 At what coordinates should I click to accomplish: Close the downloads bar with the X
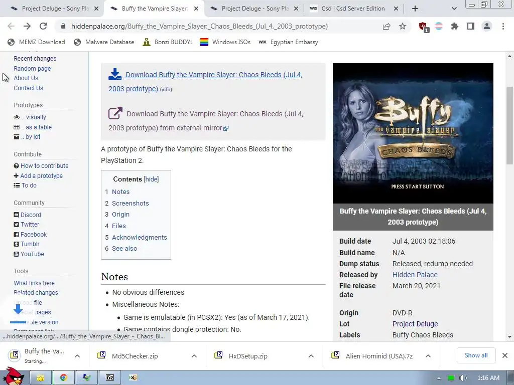(505, 355)
